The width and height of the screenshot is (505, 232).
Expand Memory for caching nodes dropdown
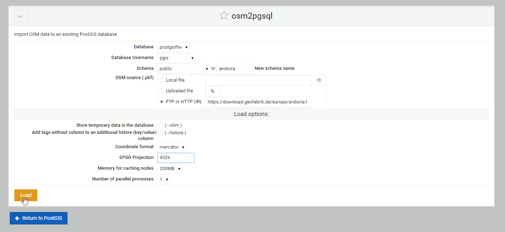tap(170, 169)
